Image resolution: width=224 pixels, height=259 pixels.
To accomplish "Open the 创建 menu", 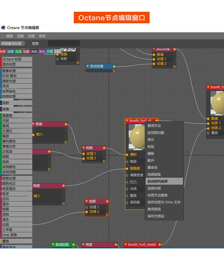I will (20, 36).
